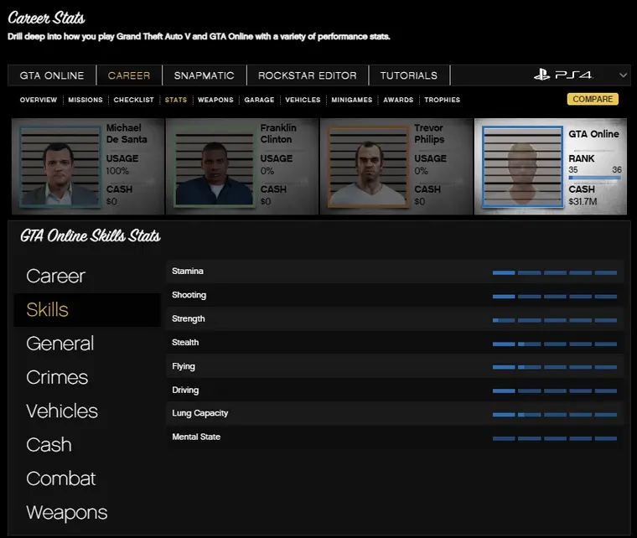The image size is (637, 538).
Task: Open the WEAPONS sub-menu item
Action: 215,100
